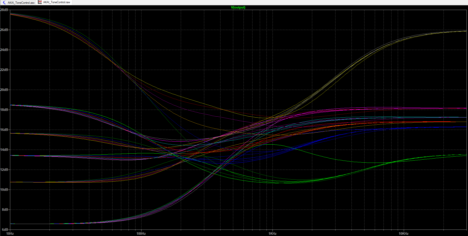
Task: Click the 10Hz frequency axis label
Action: tap(10, 234)
